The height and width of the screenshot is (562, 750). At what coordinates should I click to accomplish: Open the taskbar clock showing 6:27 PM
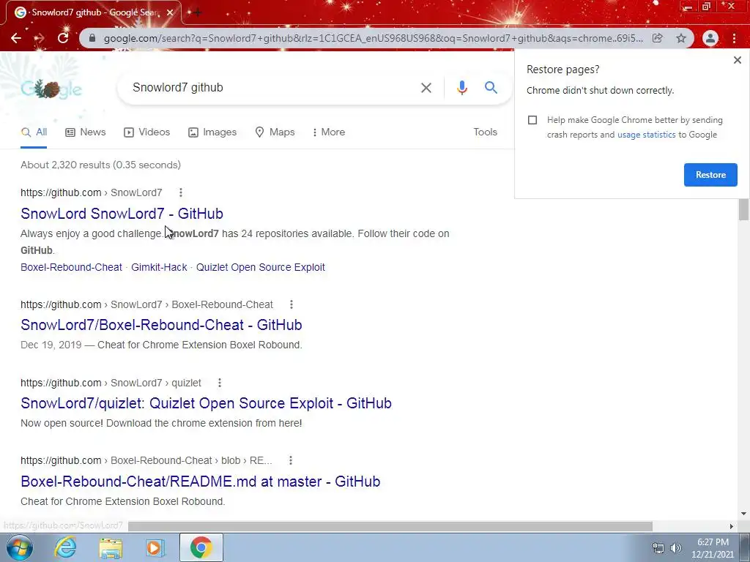click(712, 548)
